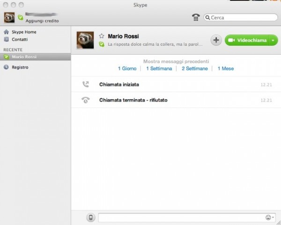The width and height of the screenshot is (281, 225).
Task: Expand the Videochiama dropdown arrow
Action: (274, 40)
